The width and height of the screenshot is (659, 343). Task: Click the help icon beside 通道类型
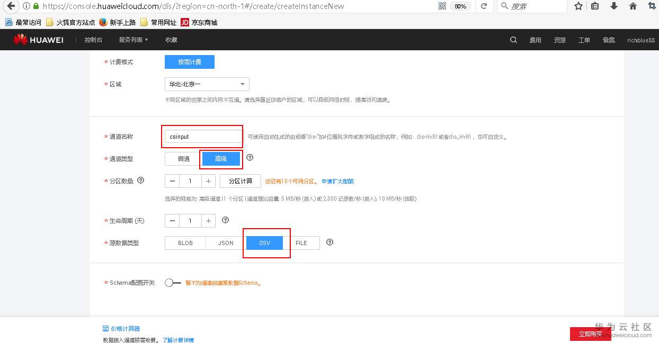point(249,157)
